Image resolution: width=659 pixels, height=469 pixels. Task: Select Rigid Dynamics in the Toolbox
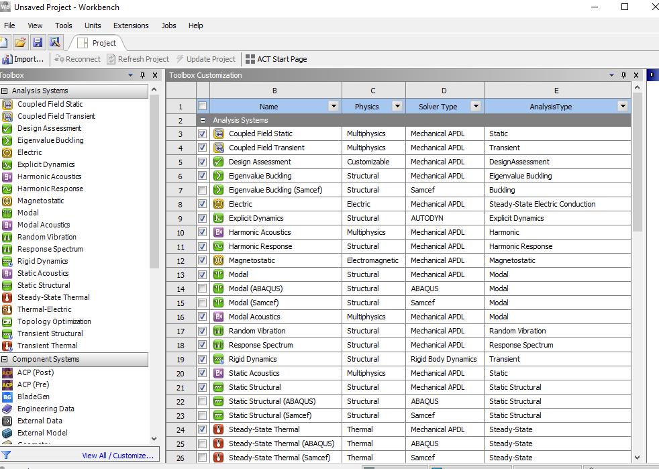tap(42, 261)
